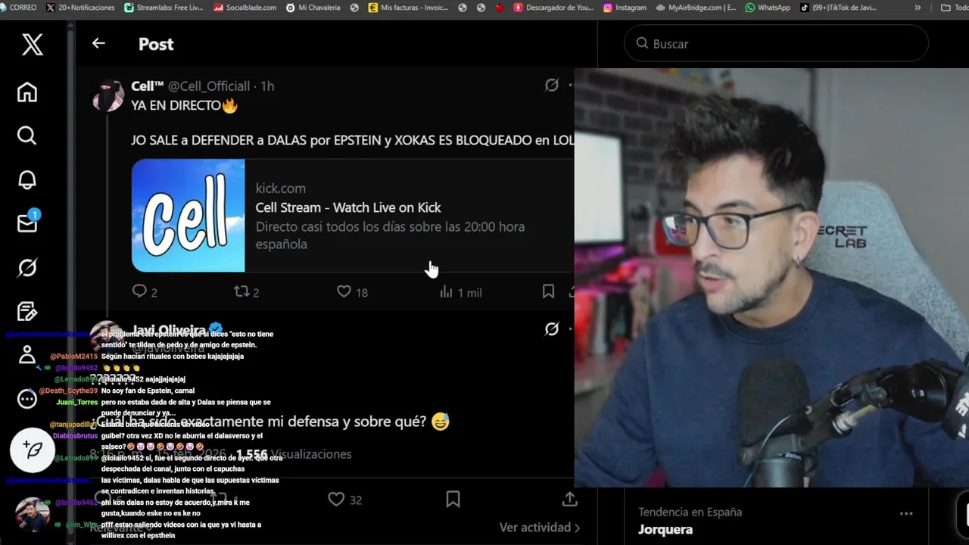This screenshot has width=969, height=545.
Task: Open WhatsApp bookmark
Action: click(768, 8)
